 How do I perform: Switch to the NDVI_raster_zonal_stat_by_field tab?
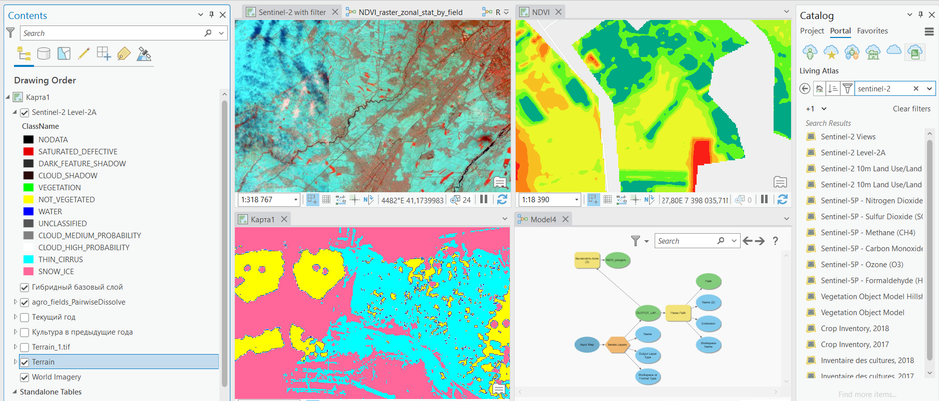[x=410, y=12]
